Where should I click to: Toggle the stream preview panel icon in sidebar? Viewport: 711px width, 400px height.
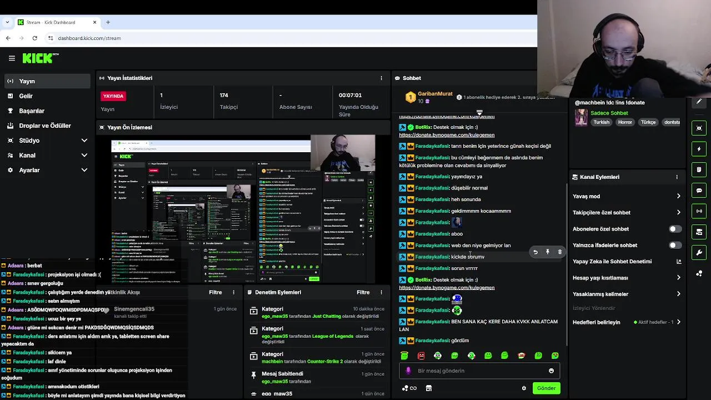(699, 128)
